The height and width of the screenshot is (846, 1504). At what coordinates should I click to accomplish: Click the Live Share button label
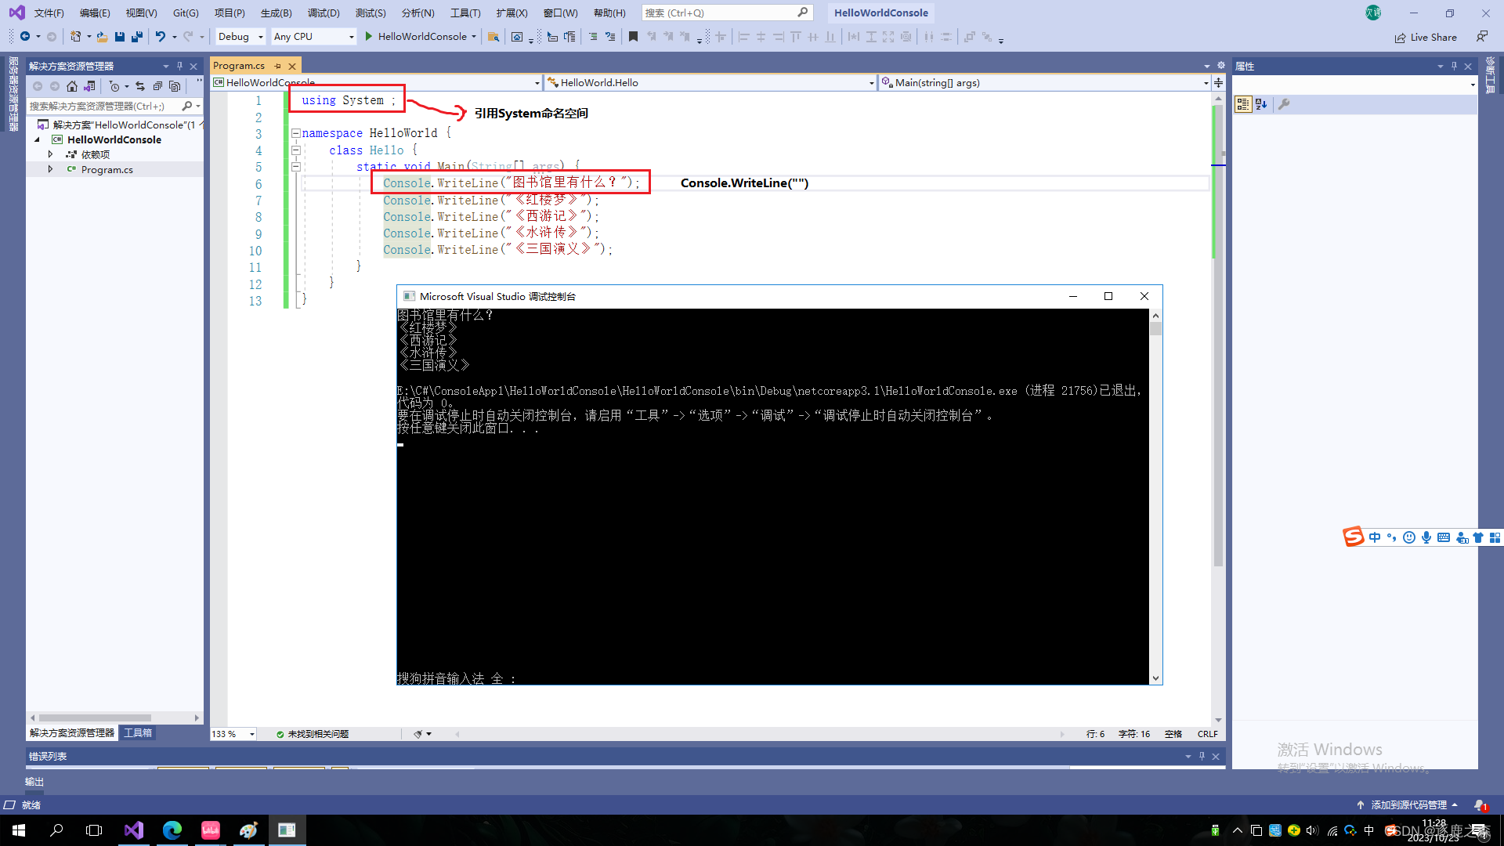pyautogui.click(x=1433, y=38)
